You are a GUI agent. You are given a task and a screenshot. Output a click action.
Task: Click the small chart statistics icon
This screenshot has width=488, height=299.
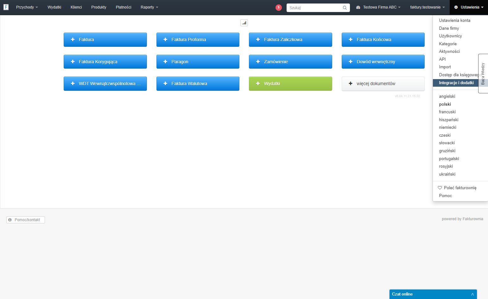point(244,23)
